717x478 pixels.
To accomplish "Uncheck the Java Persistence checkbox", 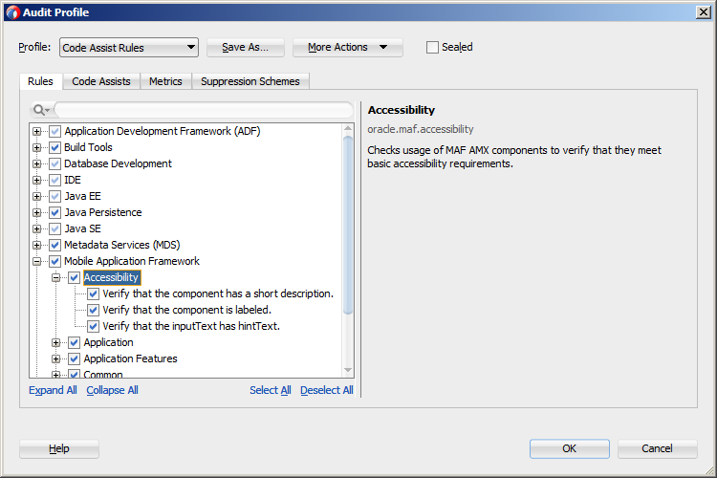I will [x=54, y=212].
